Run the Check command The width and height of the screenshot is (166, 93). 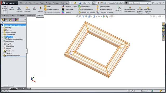pos(48,6)
